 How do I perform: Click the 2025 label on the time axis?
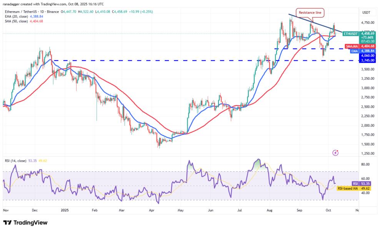(64, 210)
